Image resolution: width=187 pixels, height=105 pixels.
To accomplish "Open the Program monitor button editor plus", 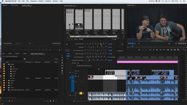I will (185, 50).
